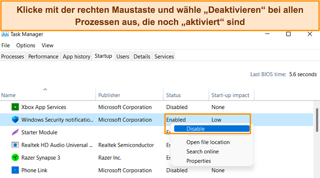Select the Phone Link row name

[x=34, y=170]
